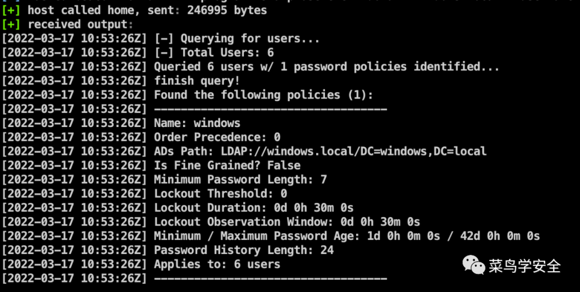This screenshot has width=580, height=292.
Task: Click the 'Name: windows' policy line
Action: (197, 123)
